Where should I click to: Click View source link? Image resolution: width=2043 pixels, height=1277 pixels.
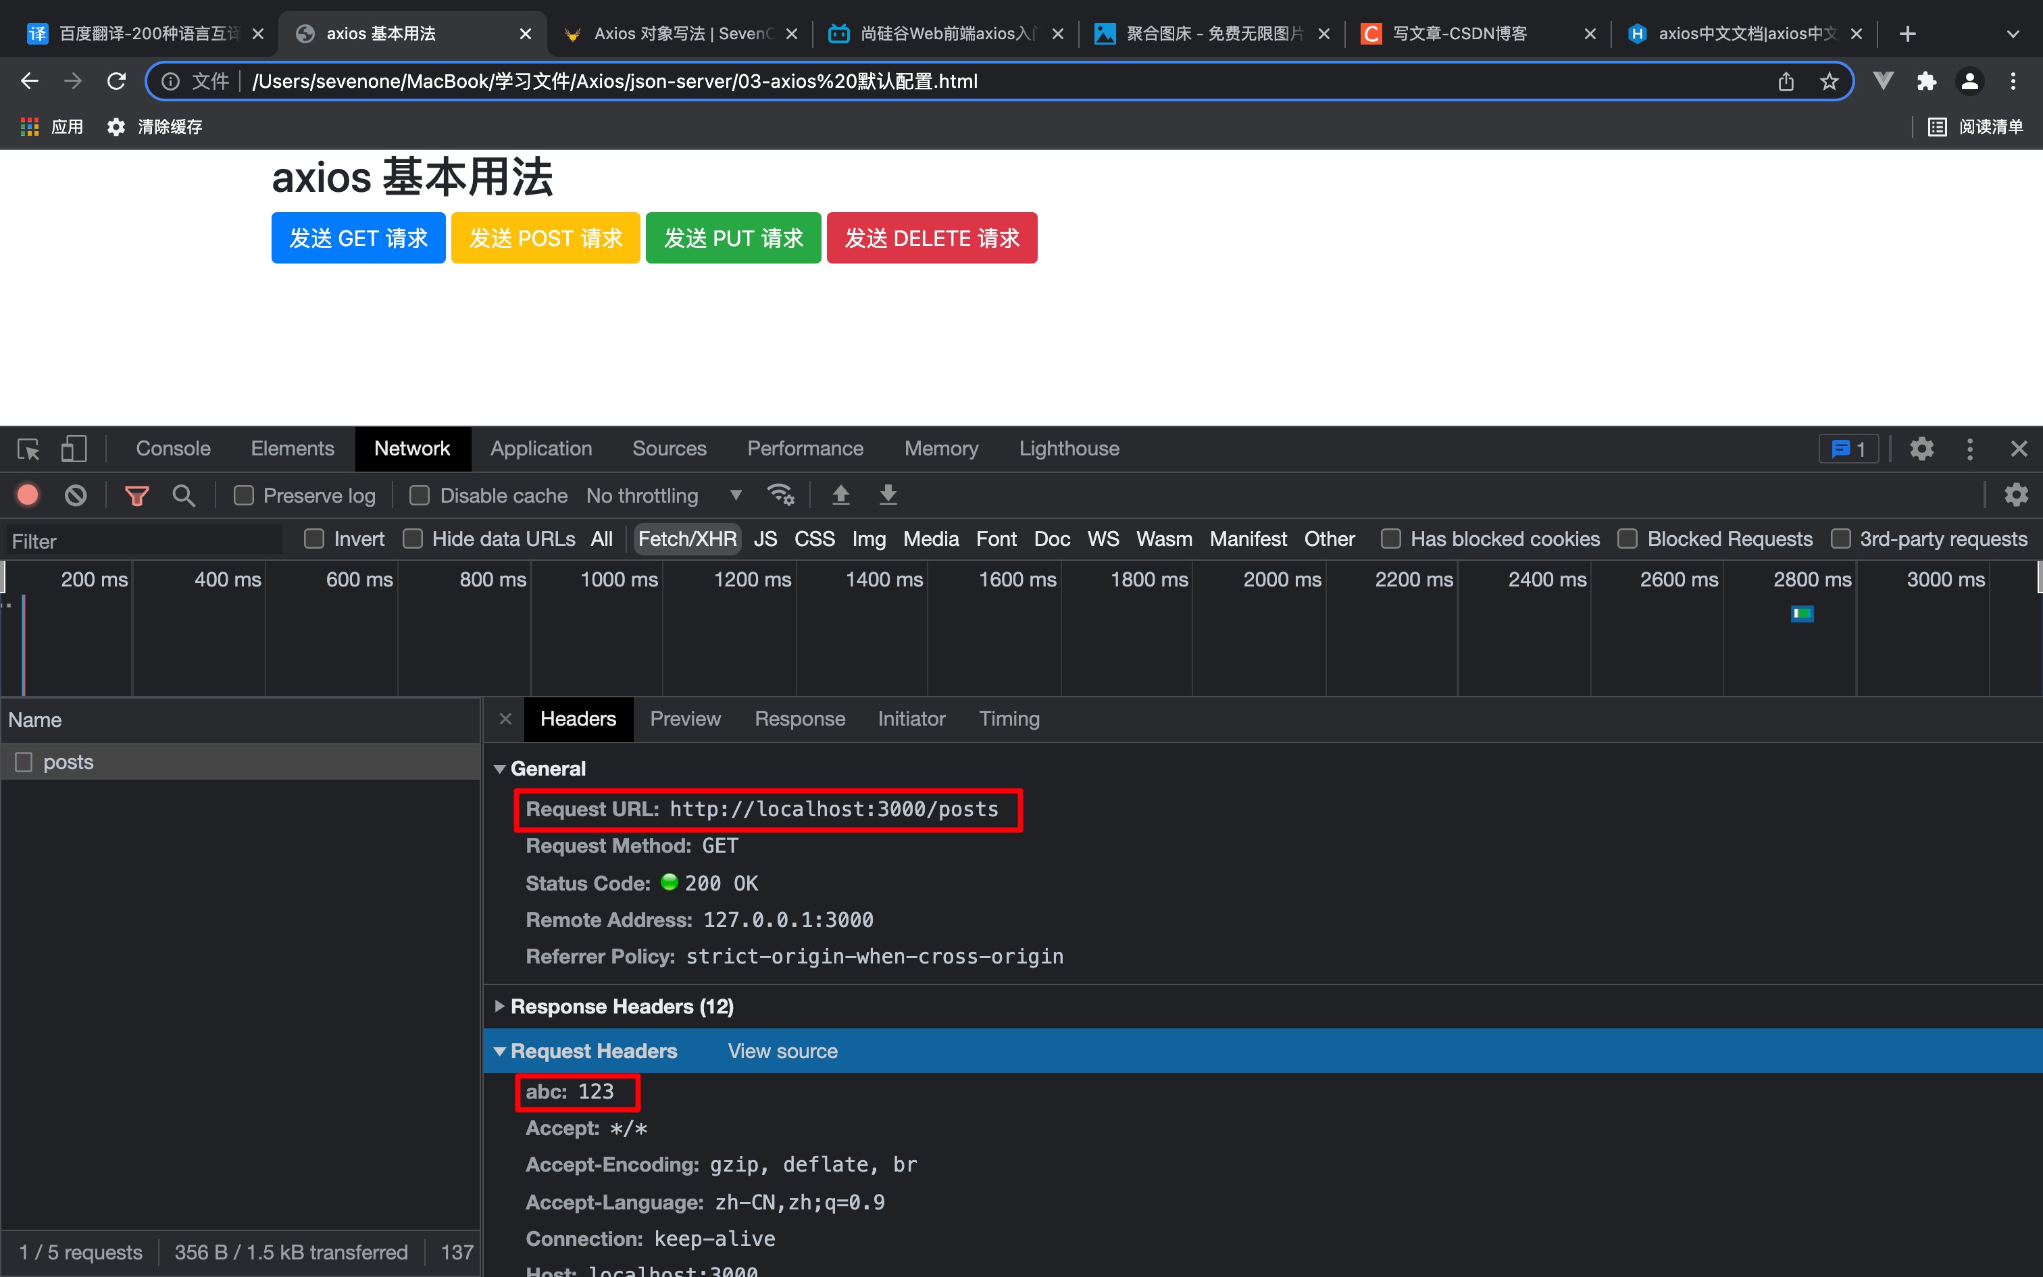tap(782, 1051)
